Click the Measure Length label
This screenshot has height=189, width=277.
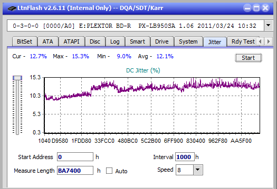(x=34, y=171)
